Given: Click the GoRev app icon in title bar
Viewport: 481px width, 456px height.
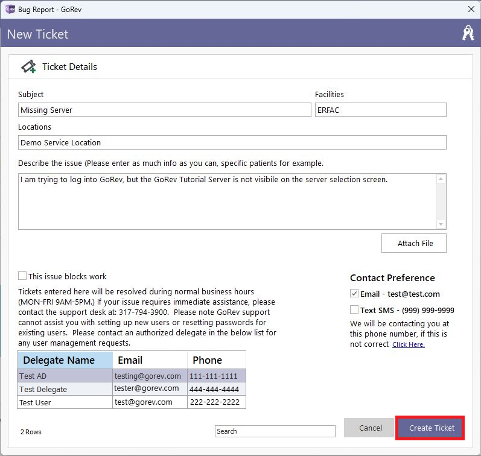Looking at the screenshot, I should 10,9.
